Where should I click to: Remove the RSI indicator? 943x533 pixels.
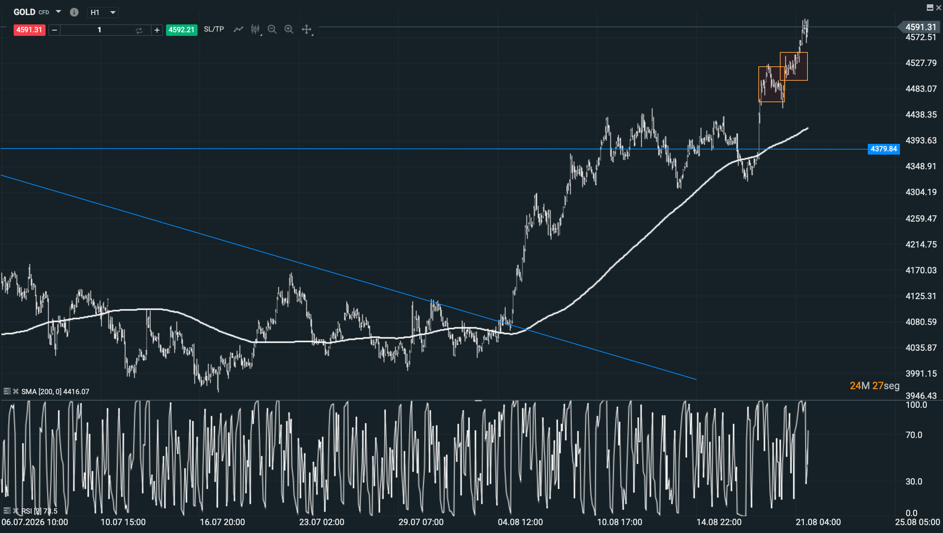click(x=16, y=510)
